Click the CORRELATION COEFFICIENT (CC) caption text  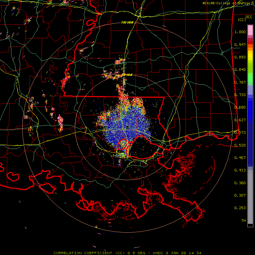89,253
